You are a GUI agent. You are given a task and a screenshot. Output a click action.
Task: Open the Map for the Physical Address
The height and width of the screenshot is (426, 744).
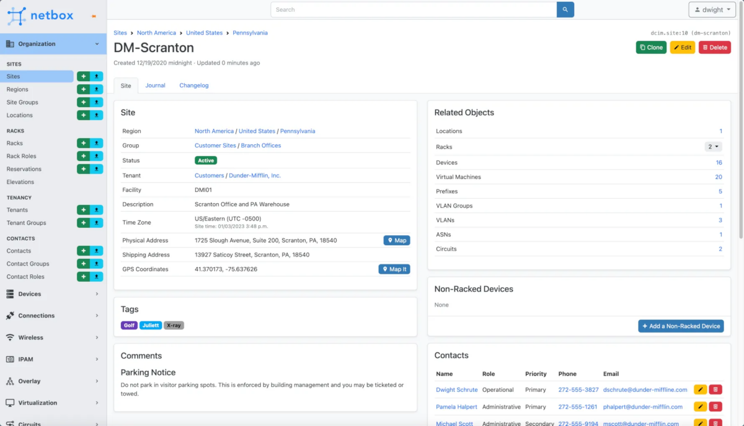397,240
